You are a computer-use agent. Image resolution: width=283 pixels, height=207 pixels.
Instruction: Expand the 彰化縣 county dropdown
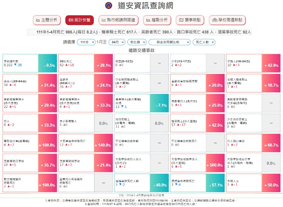tap(137, 42)
